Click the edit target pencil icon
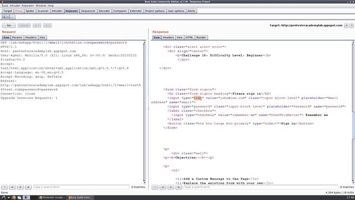This screenshot has width=355, height=200. 346,26
